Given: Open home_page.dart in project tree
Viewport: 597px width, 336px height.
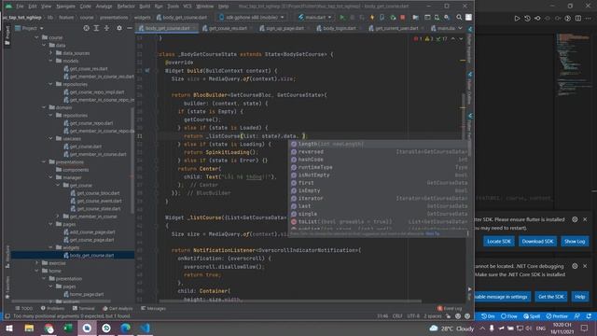Looking at the screenshot, I should (x=83, y=294).
